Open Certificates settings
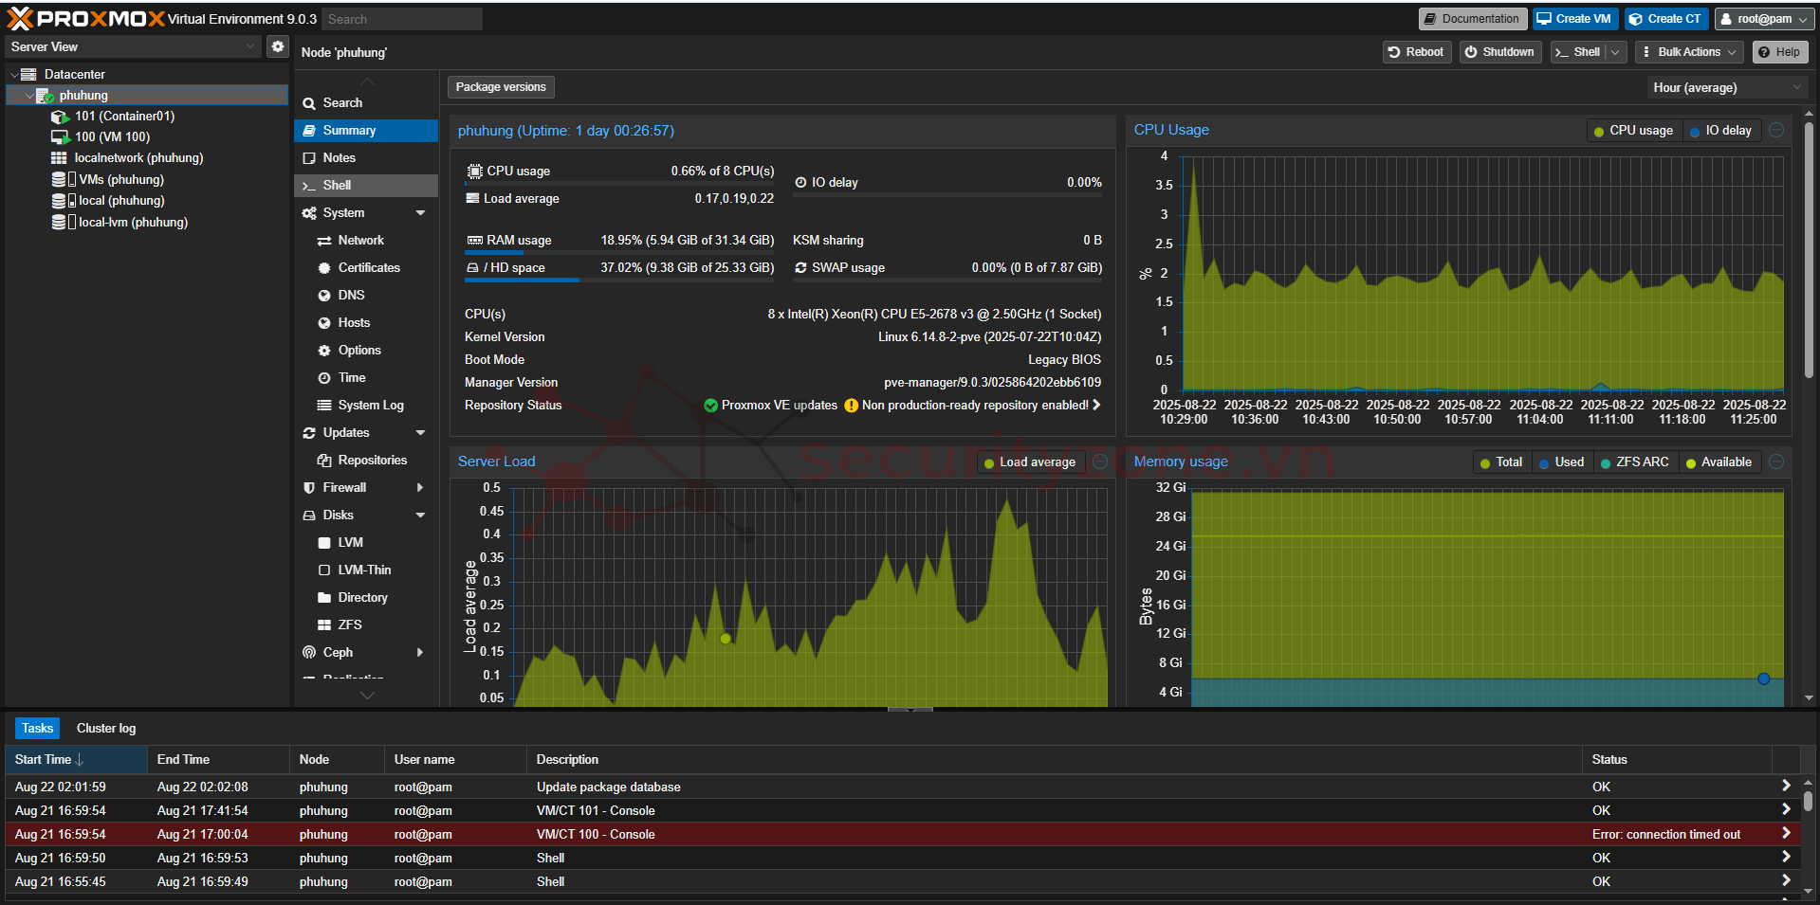Screen dimensions: 1820x905 [x=366, y=268]
